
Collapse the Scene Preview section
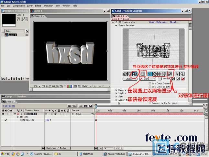tap(116, 25)
